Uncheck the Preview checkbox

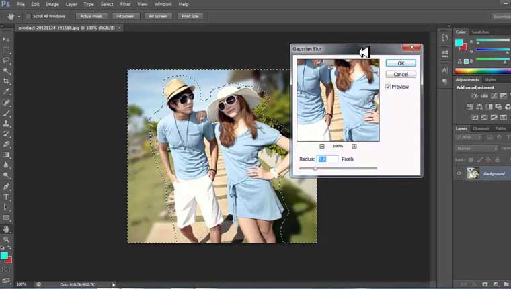[x=388, y=87]
